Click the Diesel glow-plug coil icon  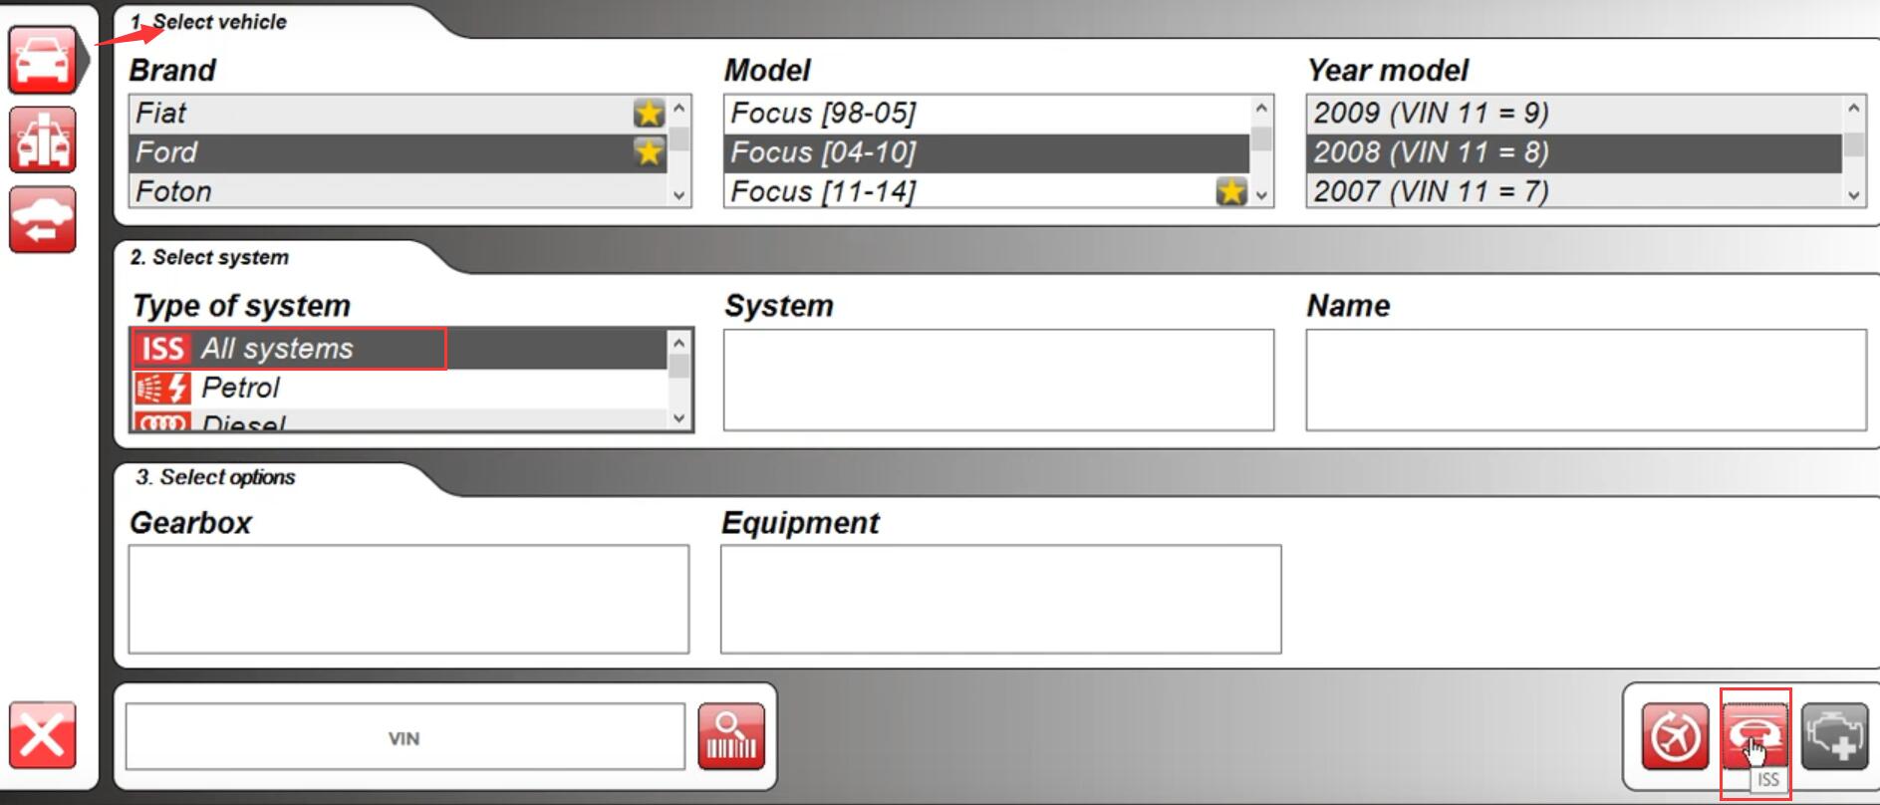pyautogui.click(x=162, y=421)
